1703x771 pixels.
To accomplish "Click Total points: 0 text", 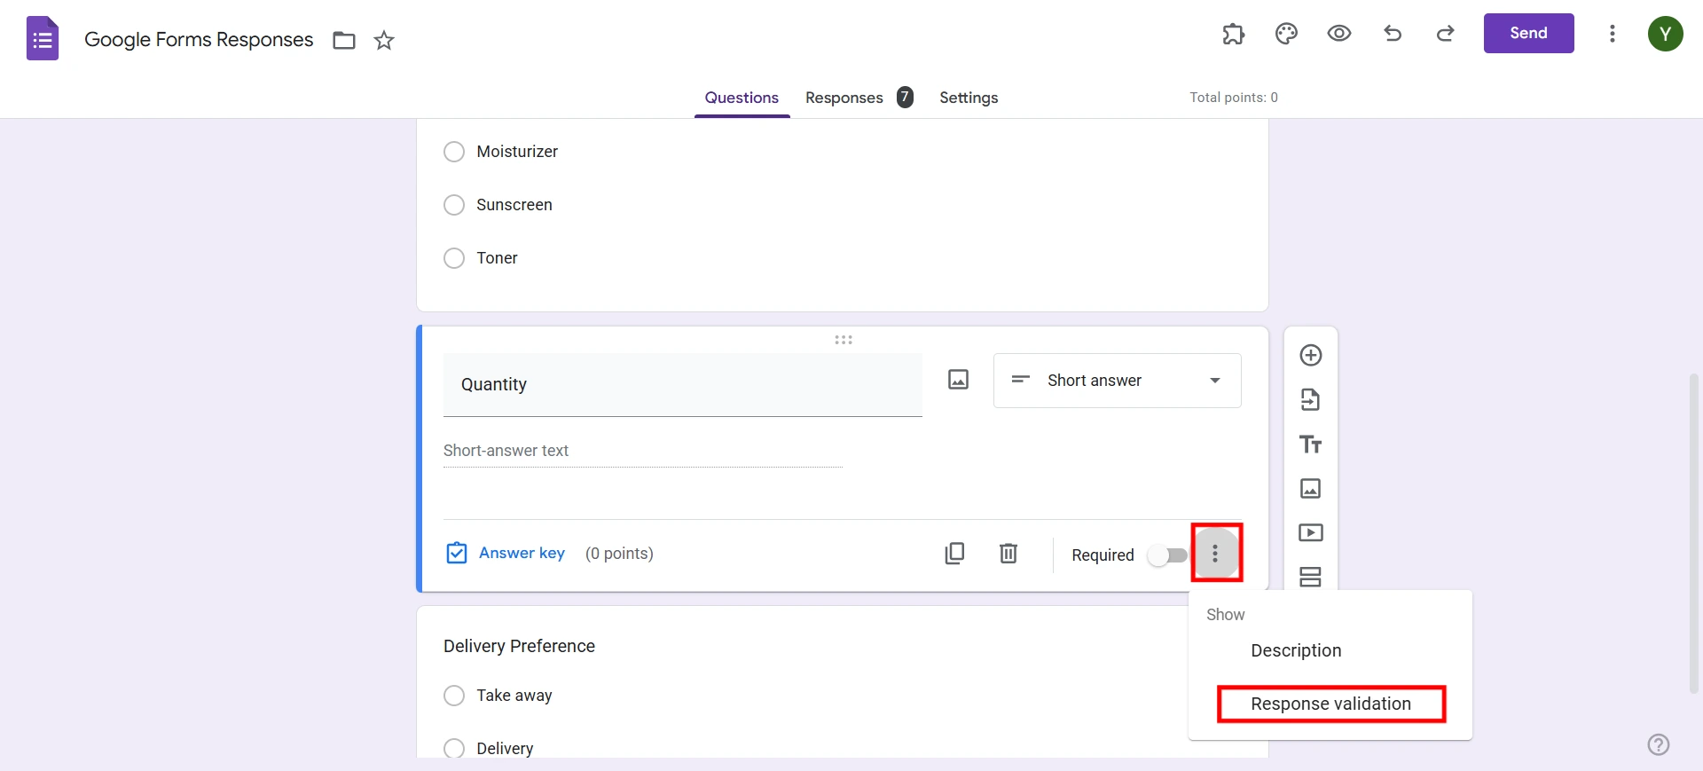I will click(x=1234, y=98).
